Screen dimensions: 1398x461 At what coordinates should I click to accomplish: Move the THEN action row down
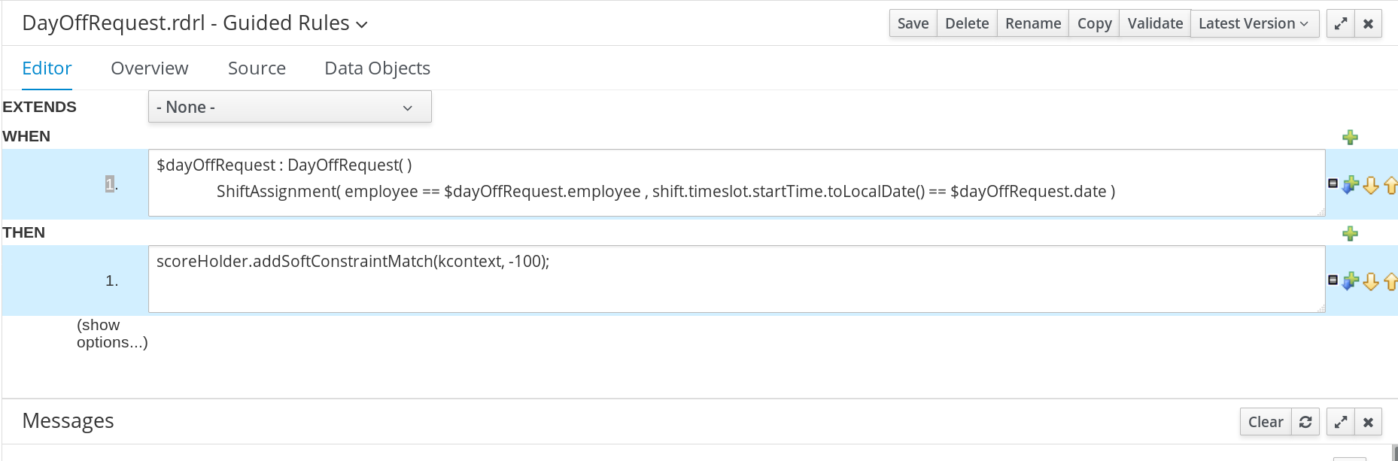click(x=1371, y=281)
